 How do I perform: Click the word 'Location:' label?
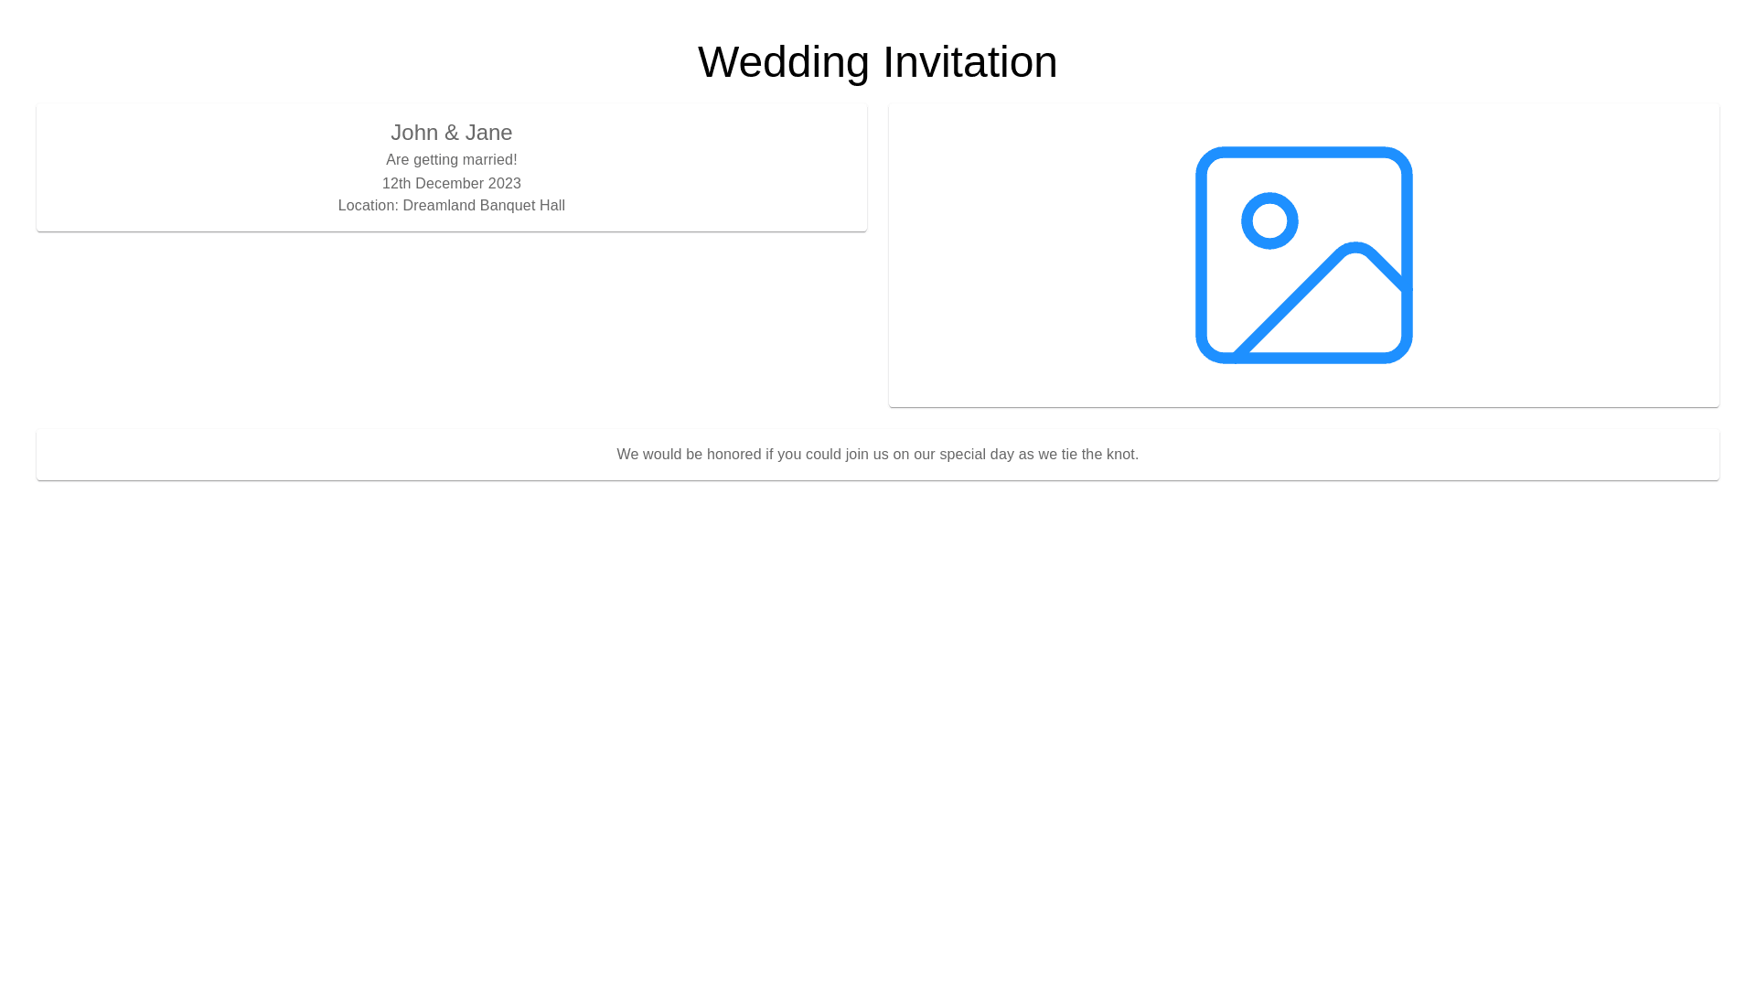click(x=369, y=206)
